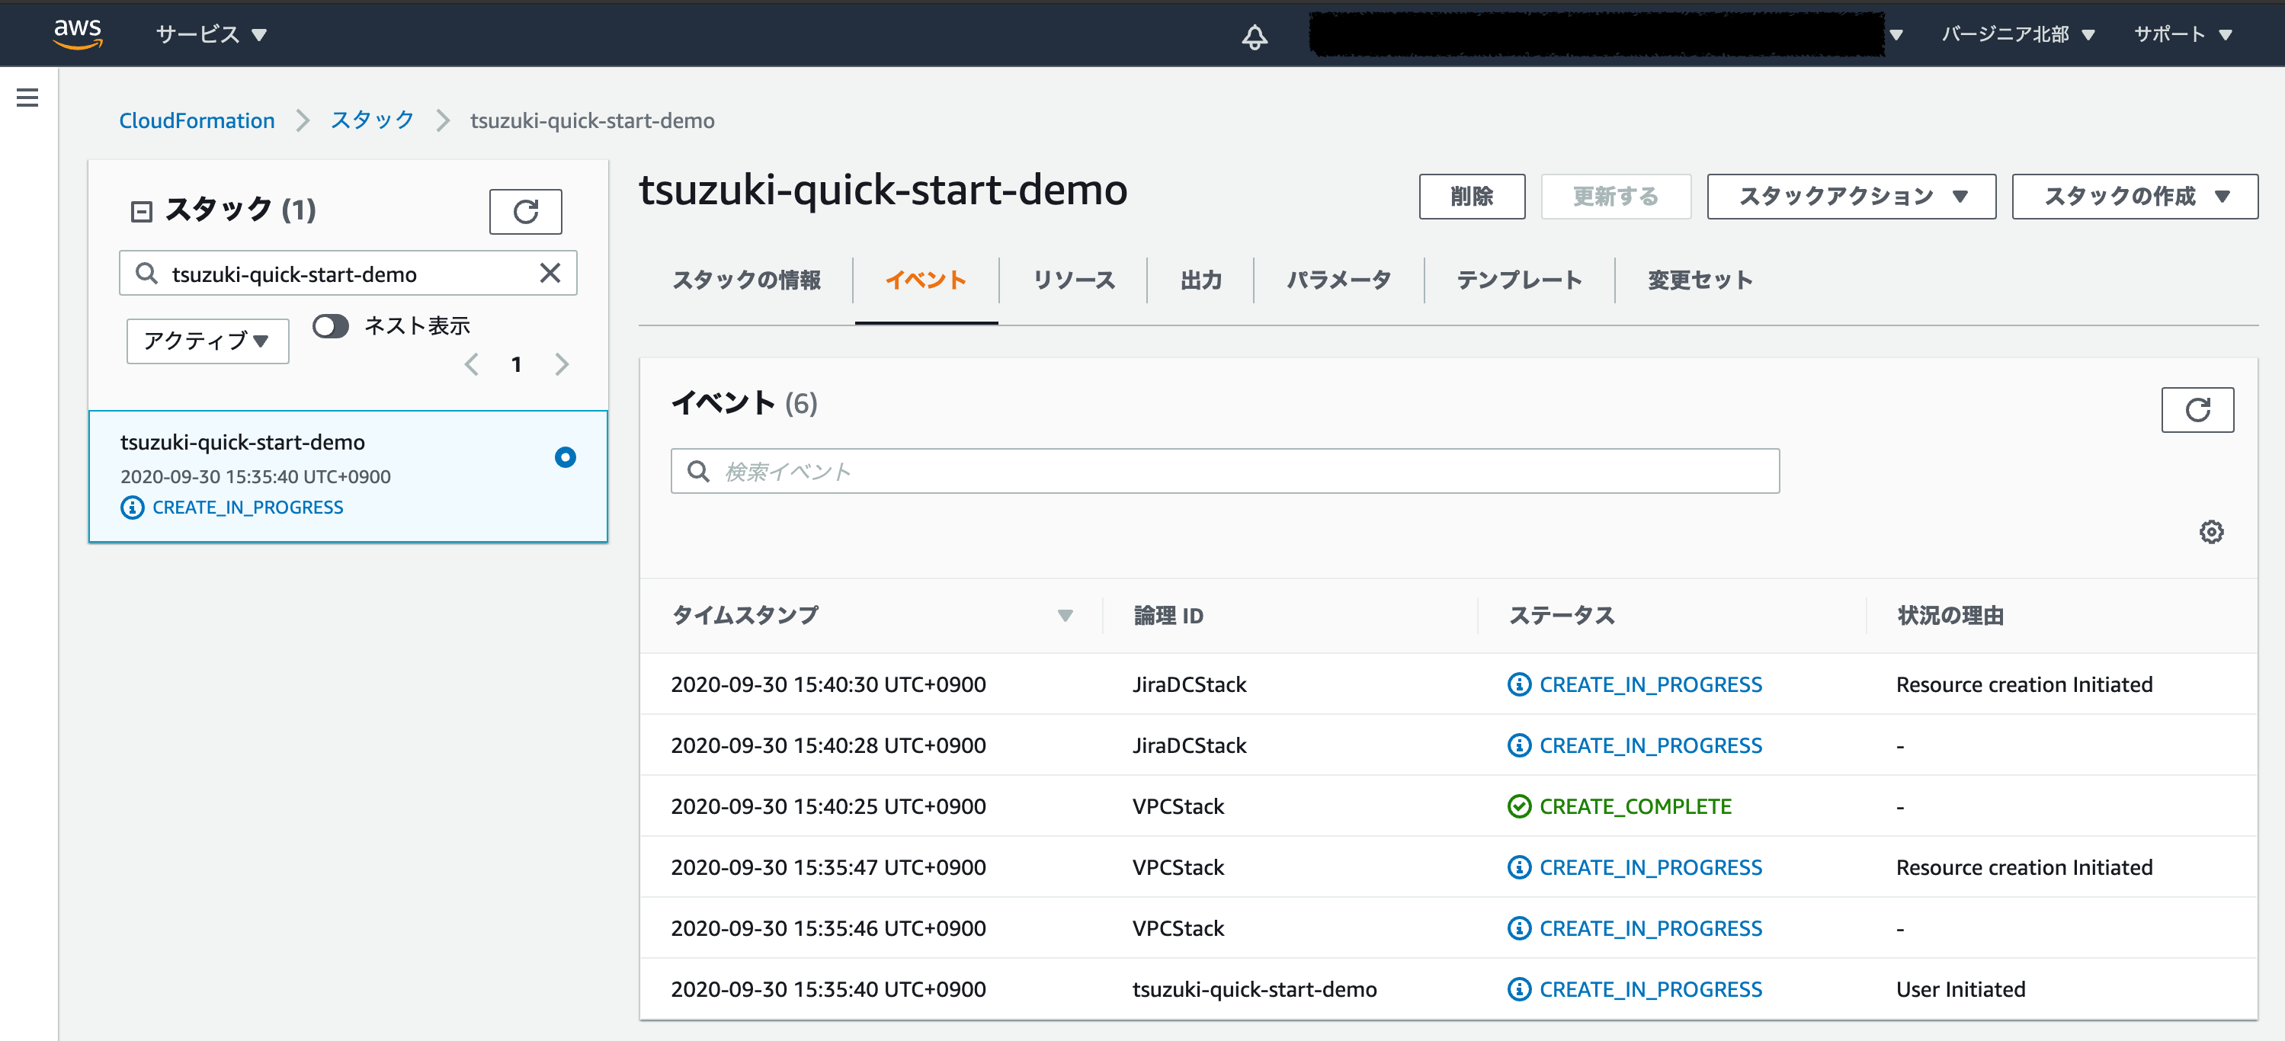
Task: Follow the CloudFormation breadcrumb link
Action: (x=197, y=120)
